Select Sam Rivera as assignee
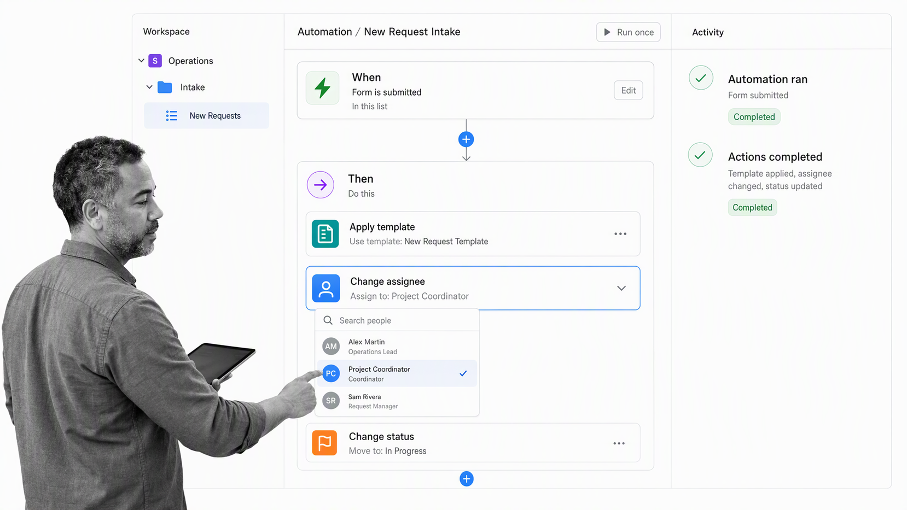Screen dimensions: 907x510 [x=397, y=401]
